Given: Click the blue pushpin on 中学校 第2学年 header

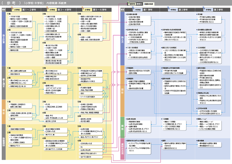Looking at the screenshot, I should tap(168, 8).
